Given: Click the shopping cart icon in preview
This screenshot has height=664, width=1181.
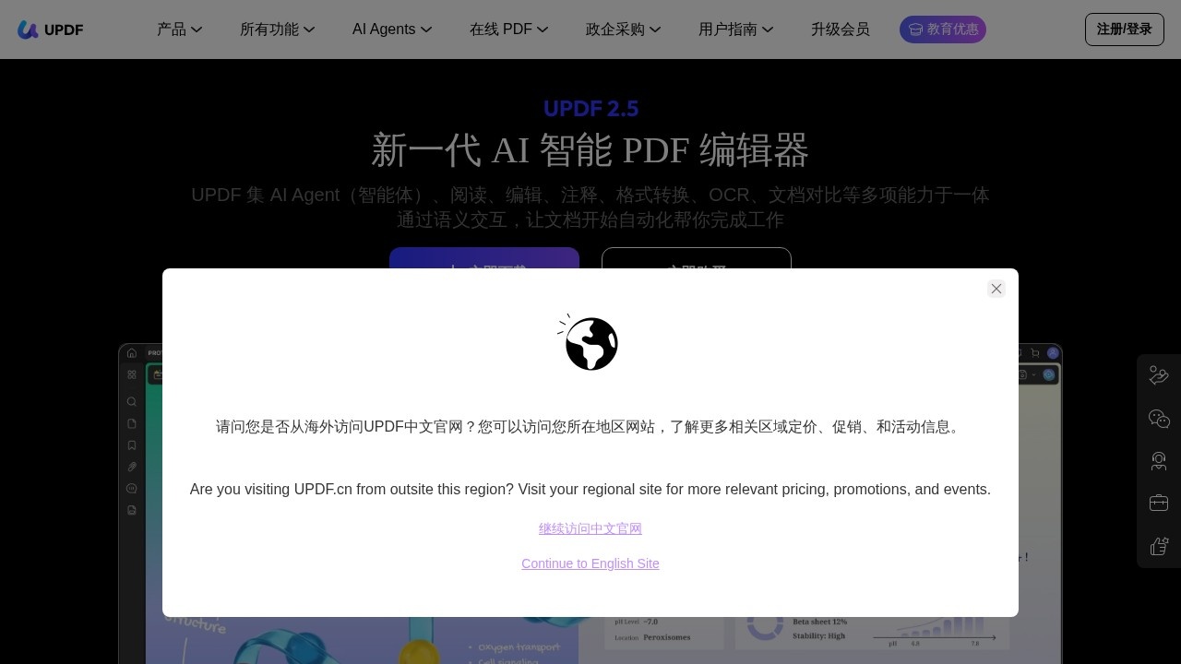Looking at the screenshot, I should tap(1035, 352).
